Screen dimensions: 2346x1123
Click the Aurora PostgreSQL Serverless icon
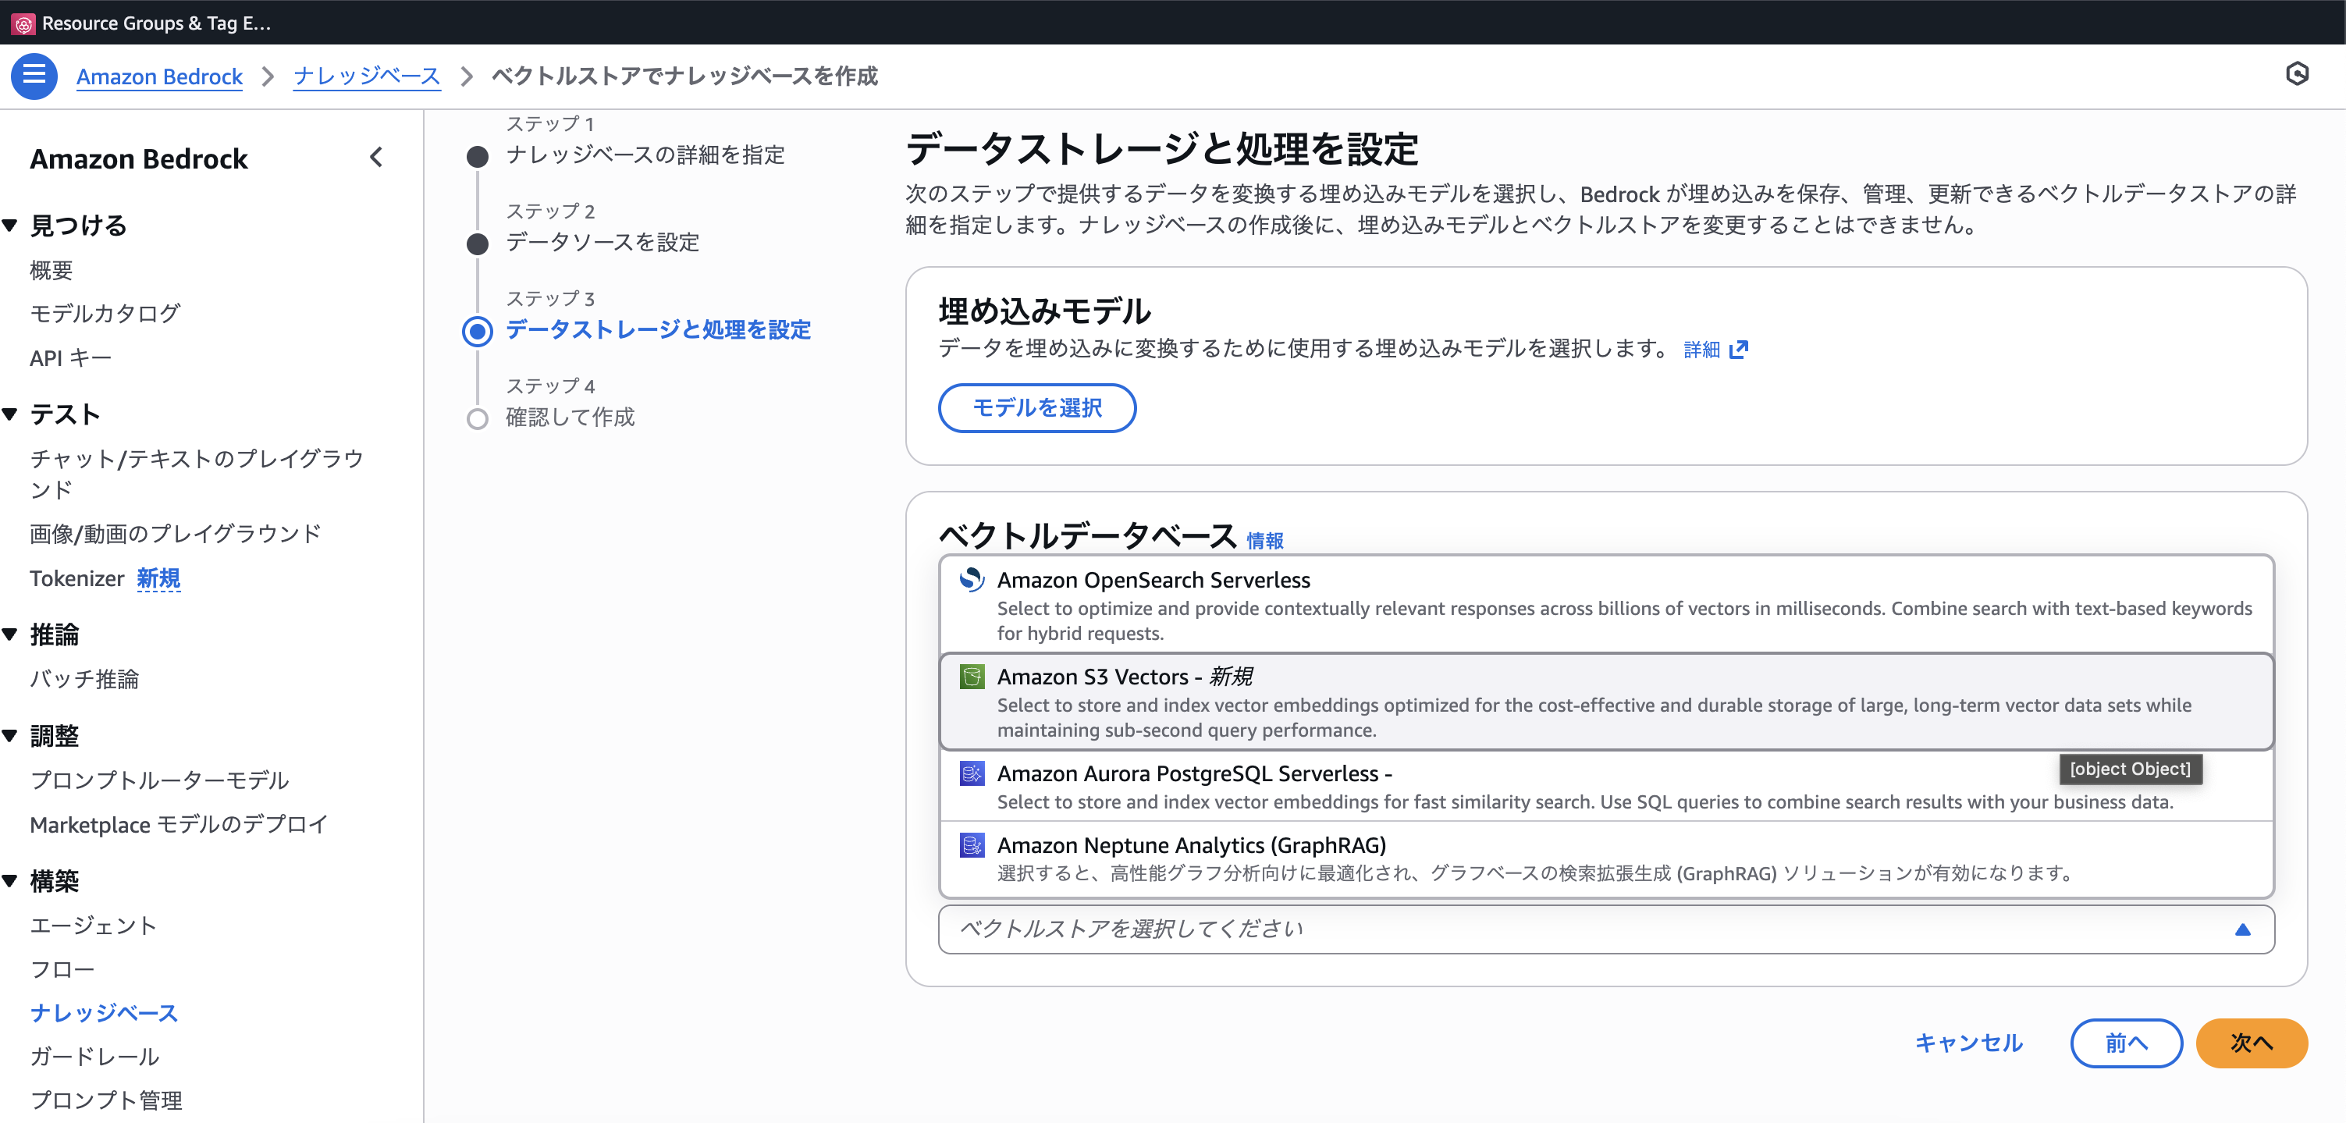pyautogui.click(x=972, y=773)
